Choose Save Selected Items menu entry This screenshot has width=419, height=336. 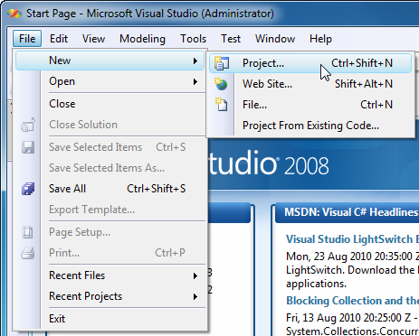pyautogui.click(x=110, y=147)
